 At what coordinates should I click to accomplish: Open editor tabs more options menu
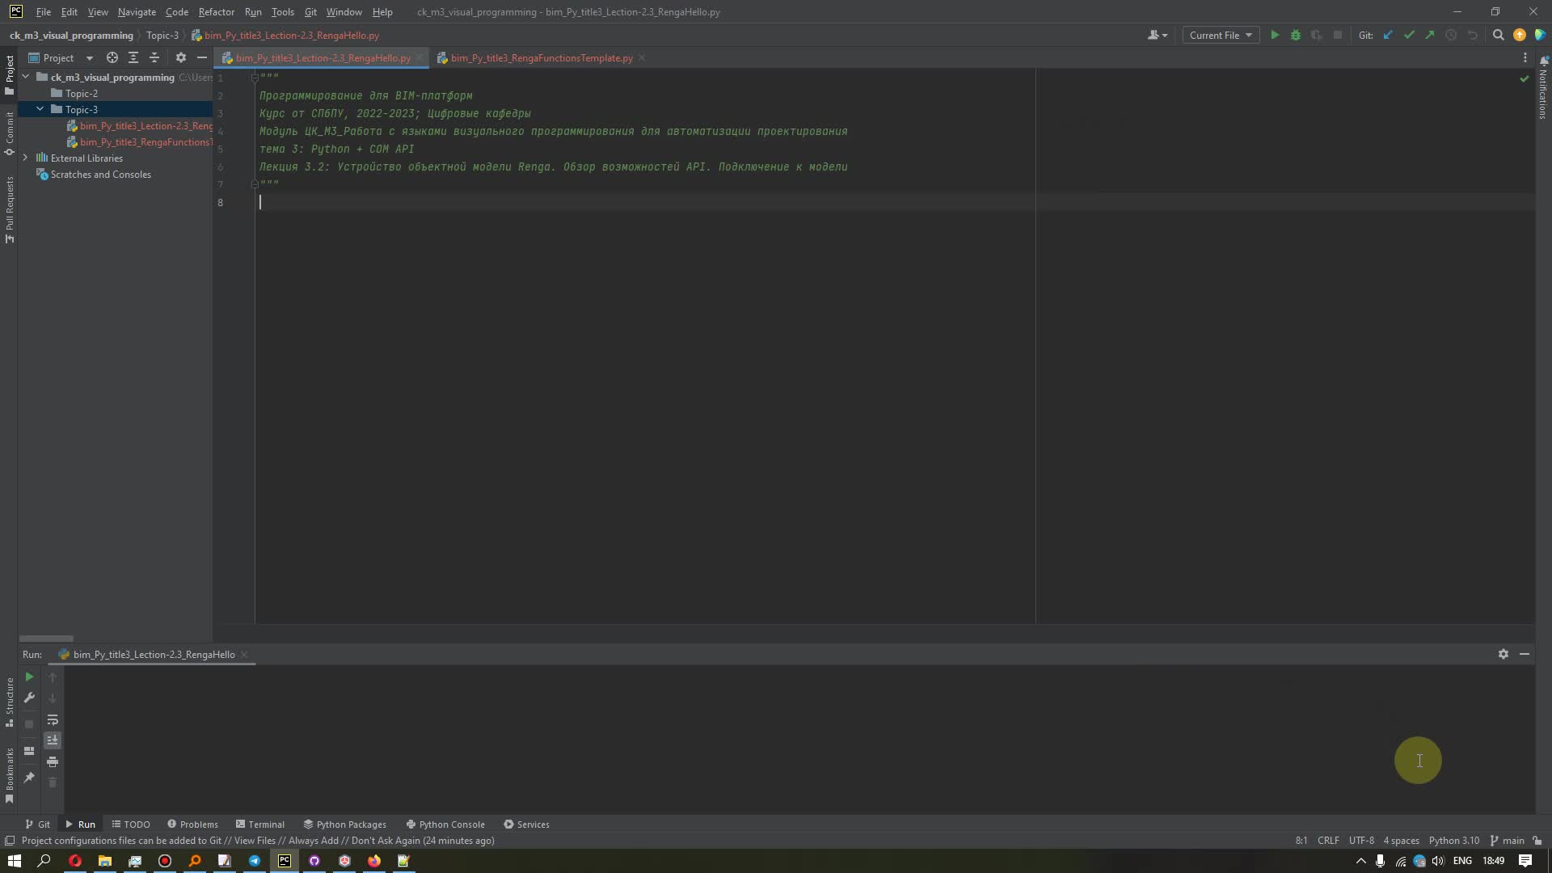pyautogui.click(x=1525, y=57)
